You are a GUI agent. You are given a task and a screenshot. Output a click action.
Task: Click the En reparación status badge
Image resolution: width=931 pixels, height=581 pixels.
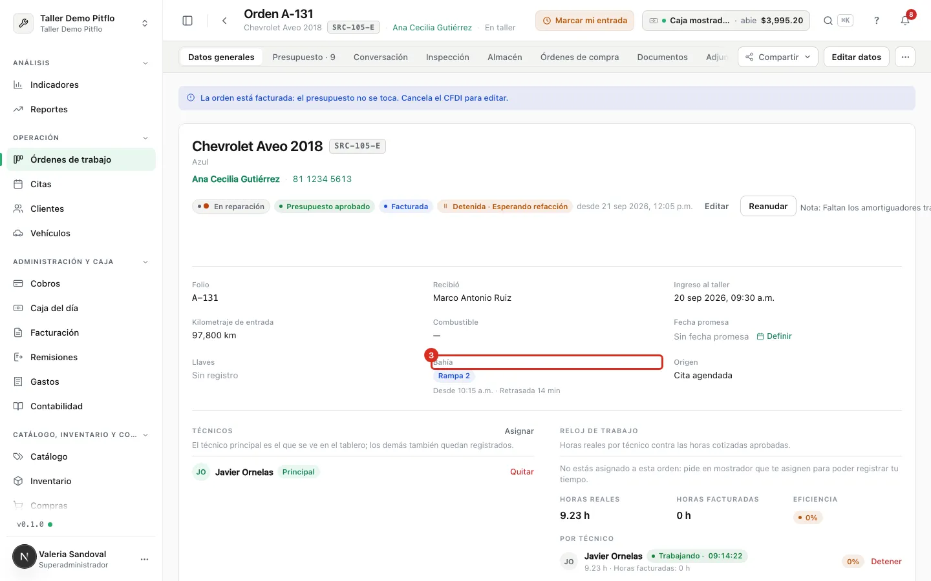click(231, 207)
